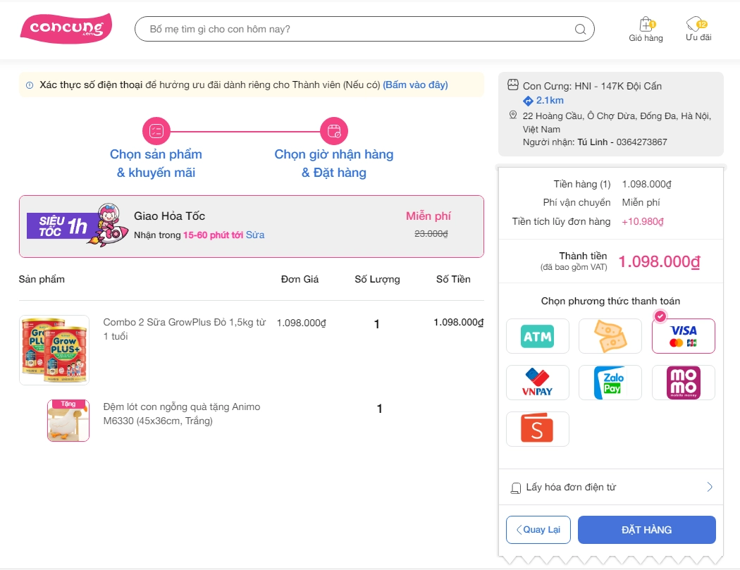Select cash on delivery payment option
The height and width of the screenshot is (570, 740).
(610, 336)
